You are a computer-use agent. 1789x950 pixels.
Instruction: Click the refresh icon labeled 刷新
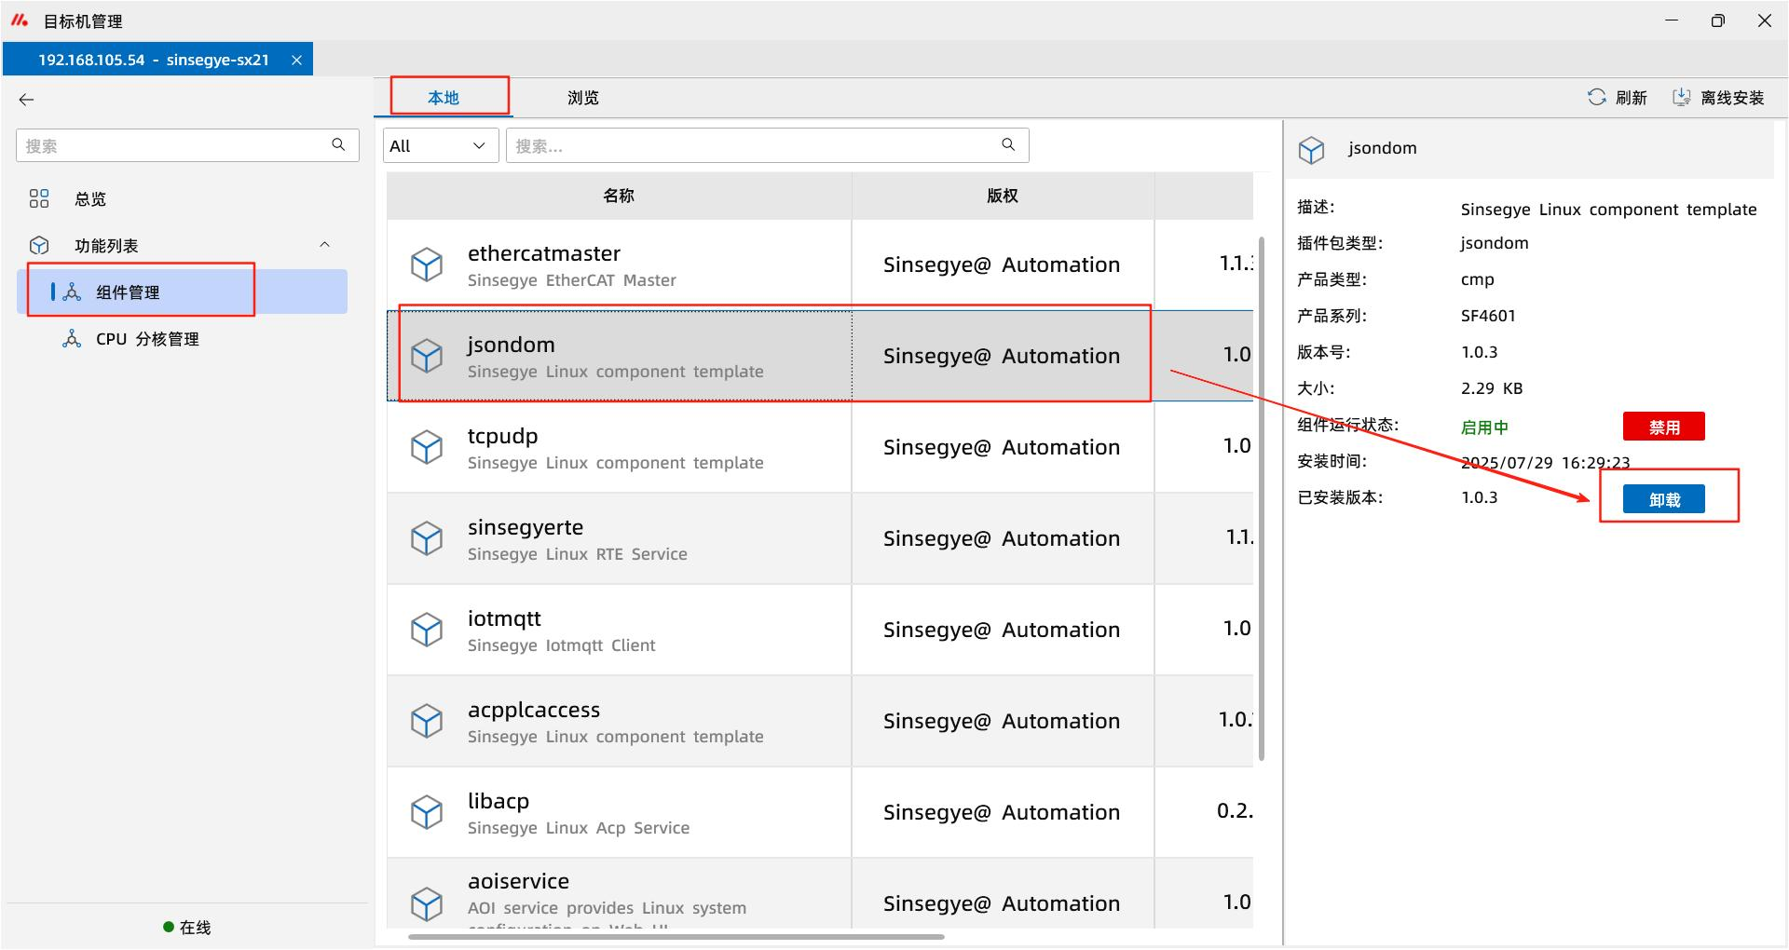point(1596,98)
